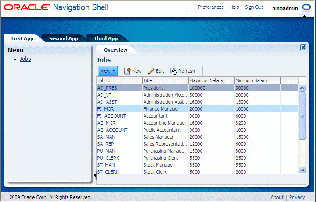
Task: Click the Accounting Manager title cell
Action: (165, 123)
